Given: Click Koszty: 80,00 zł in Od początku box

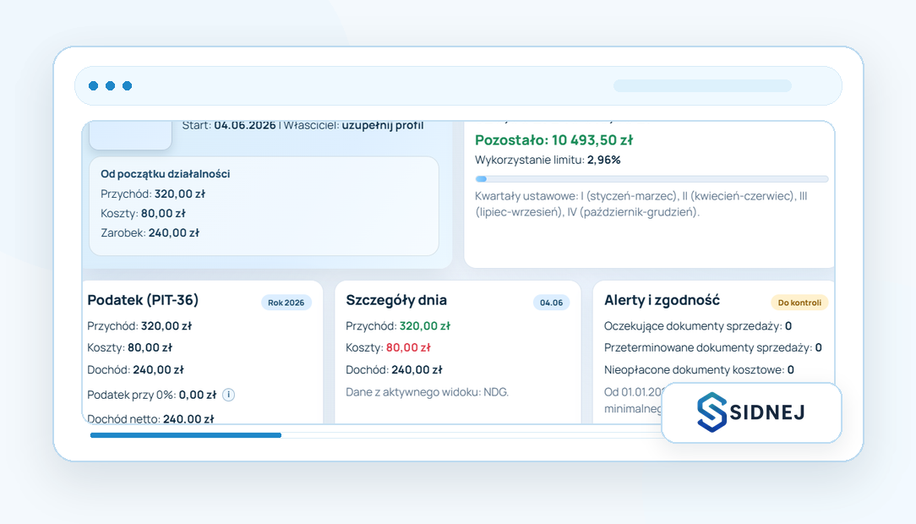Looking at the screenshot, I should click(143, 213).
